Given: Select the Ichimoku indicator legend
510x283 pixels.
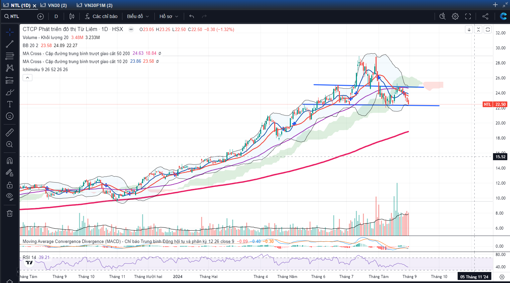Looking at the screenshot, I should click(x=45, y=69).
